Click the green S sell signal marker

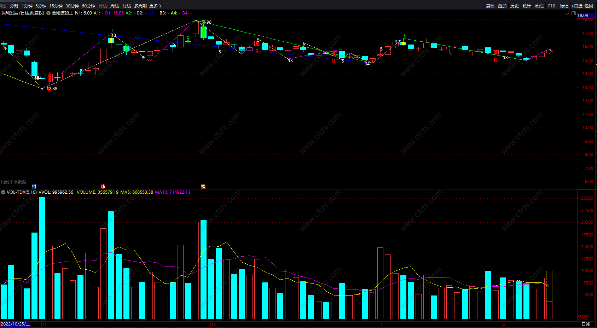(188, 39)
